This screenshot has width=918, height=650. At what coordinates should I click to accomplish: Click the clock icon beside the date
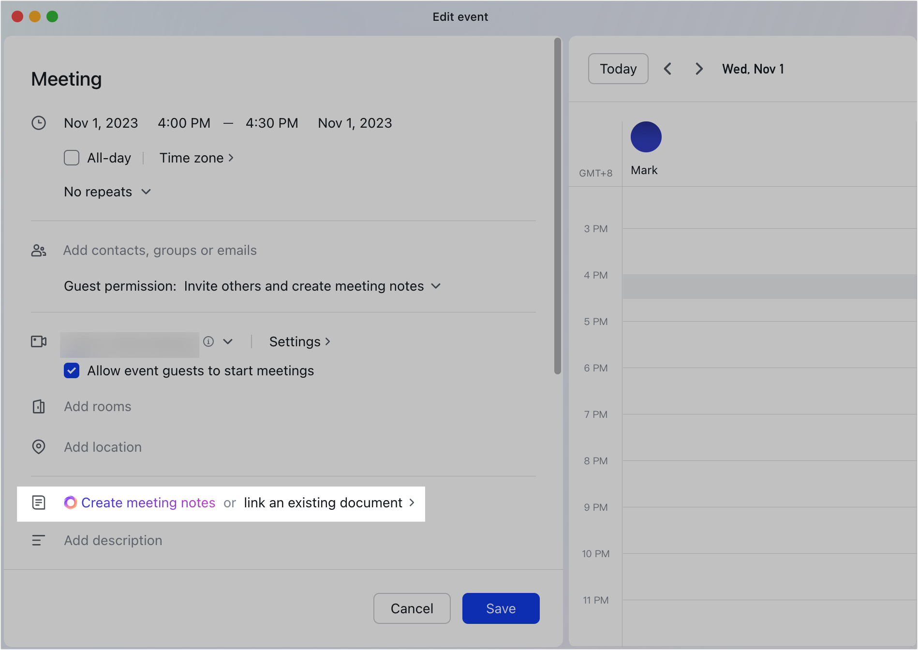39,123
